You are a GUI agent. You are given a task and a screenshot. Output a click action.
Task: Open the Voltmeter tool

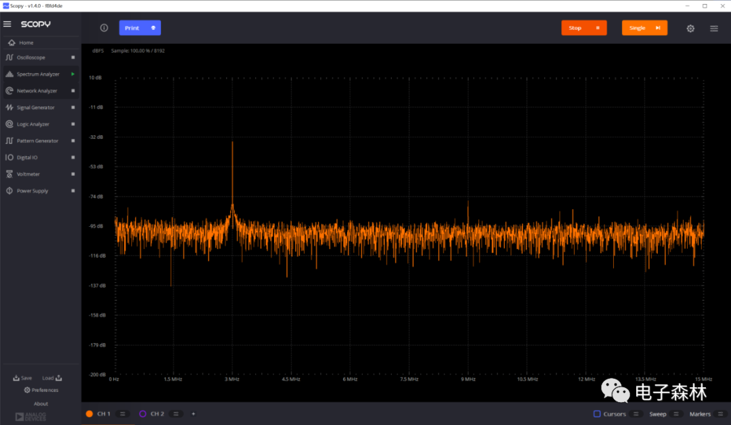[41, 175]
